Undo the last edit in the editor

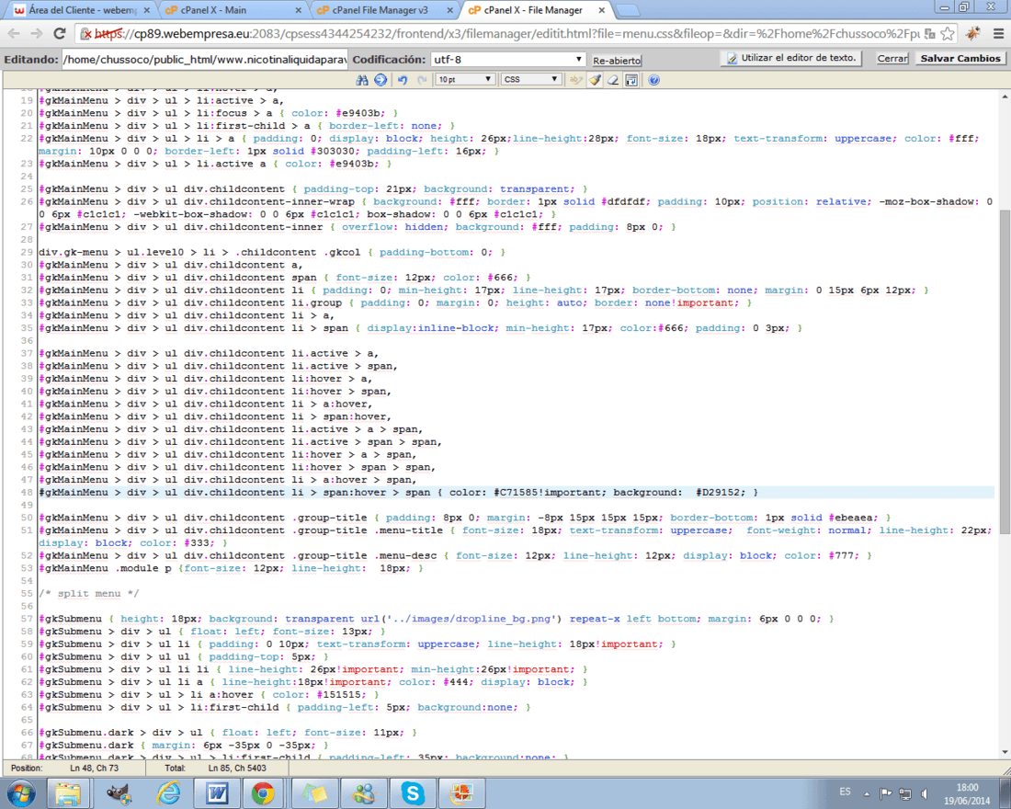point(403,80)
